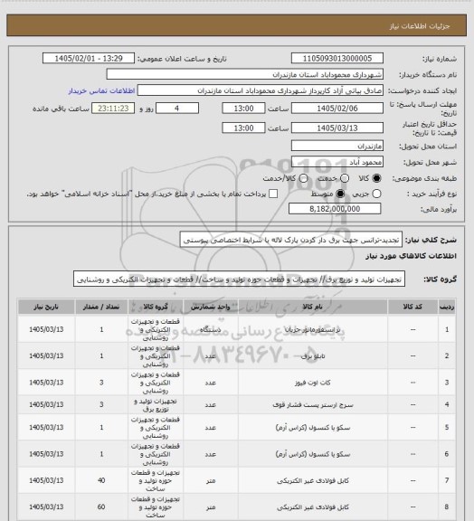This screenshot has width=474, height=521.
Task: Click the goods group text field
Action: click(239, 279)
